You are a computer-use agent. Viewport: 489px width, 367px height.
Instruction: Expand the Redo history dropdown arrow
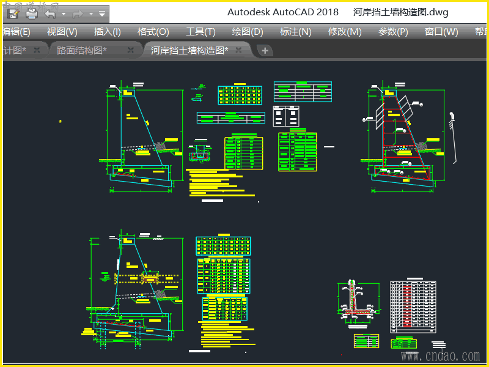tap(90, 13)
